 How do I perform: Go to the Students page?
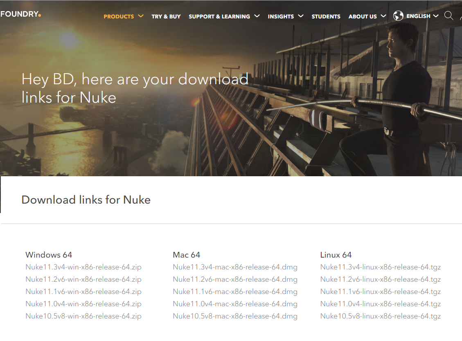coord(326,16)
